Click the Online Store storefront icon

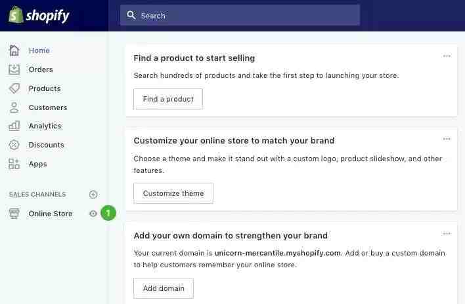[x=14, y=214]
